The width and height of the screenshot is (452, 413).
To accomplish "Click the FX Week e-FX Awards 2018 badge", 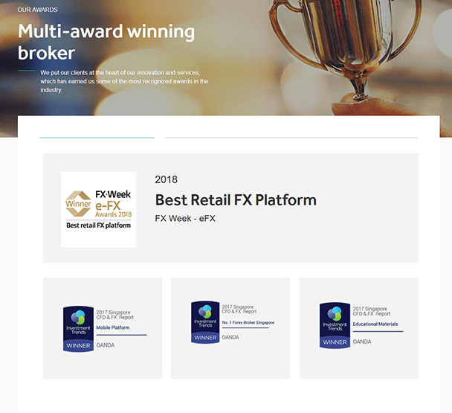I will pyautogui.click(x=98, y=209).
